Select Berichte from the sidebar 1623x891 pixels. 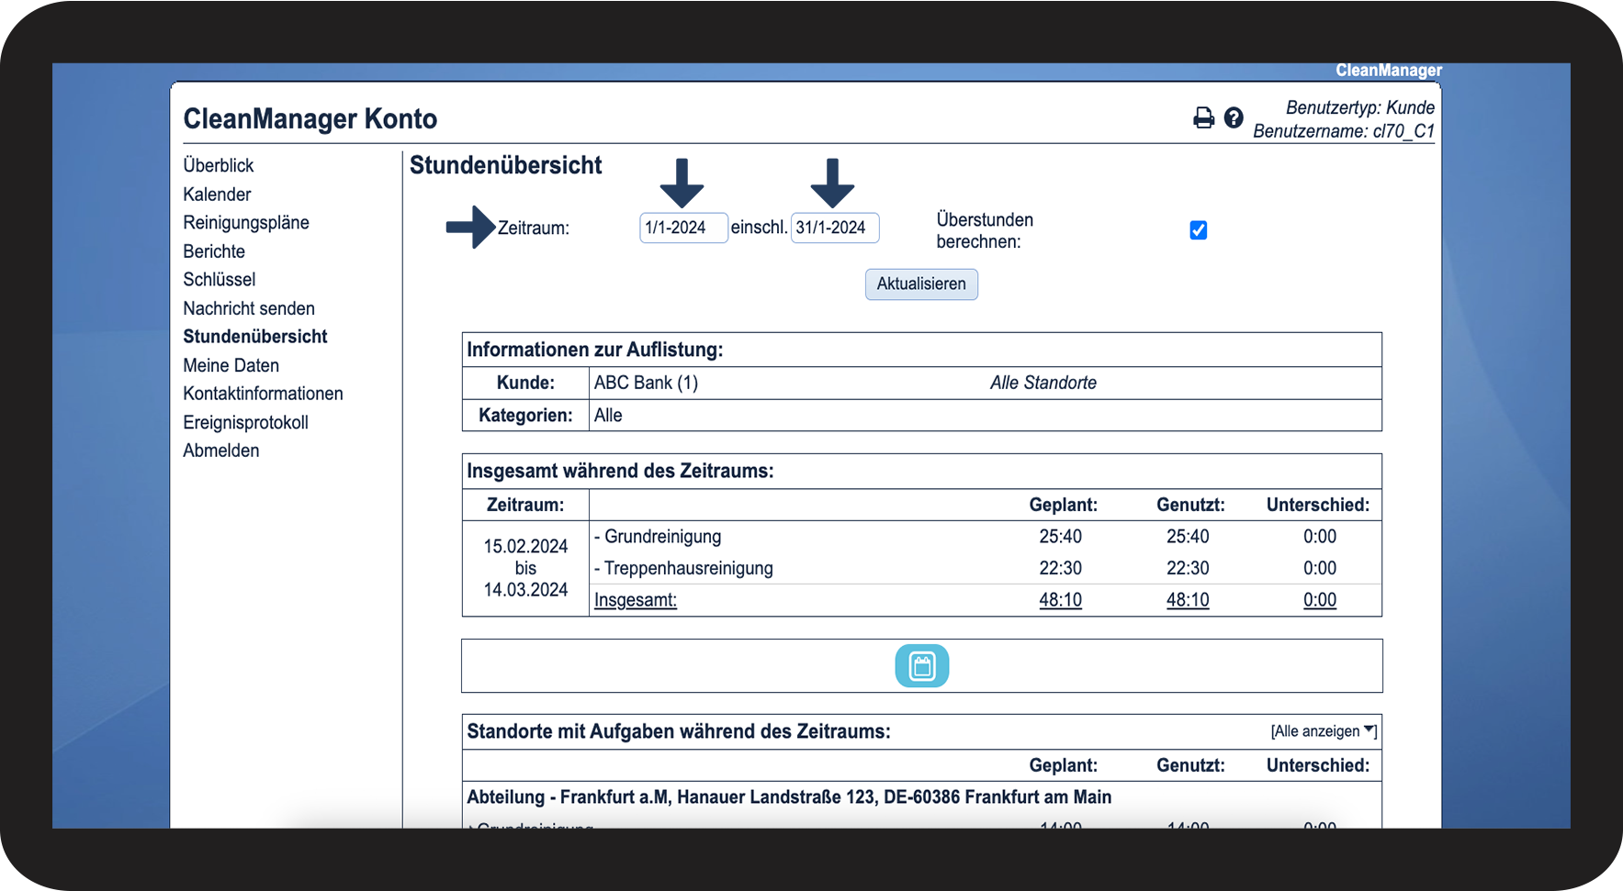214,251
